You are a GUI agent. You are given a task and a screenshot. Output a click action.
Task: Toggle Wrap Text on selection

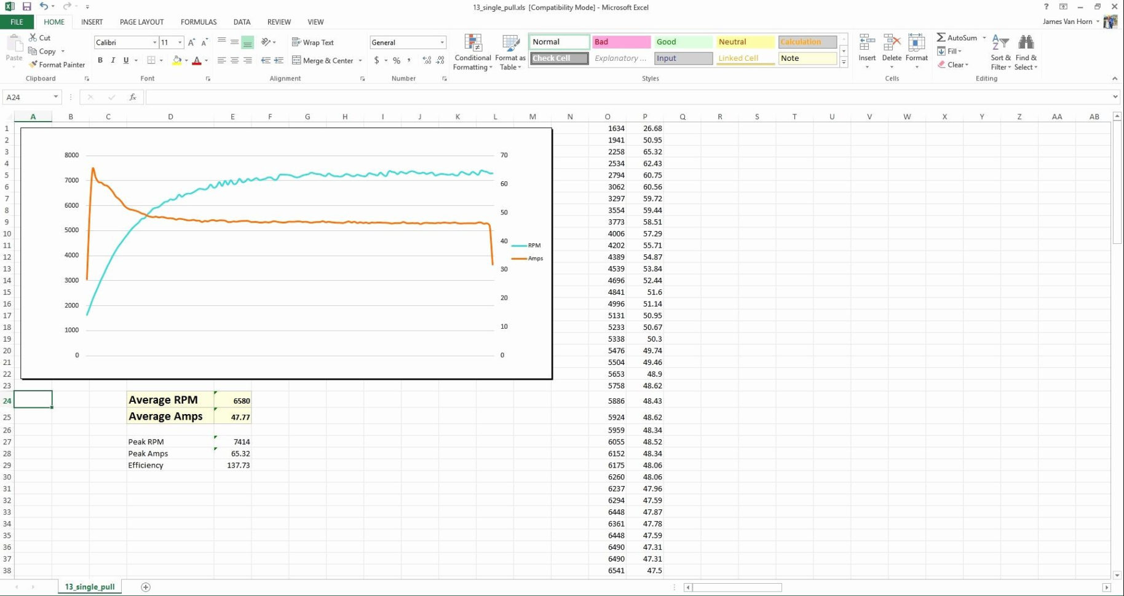coord(312,42)
